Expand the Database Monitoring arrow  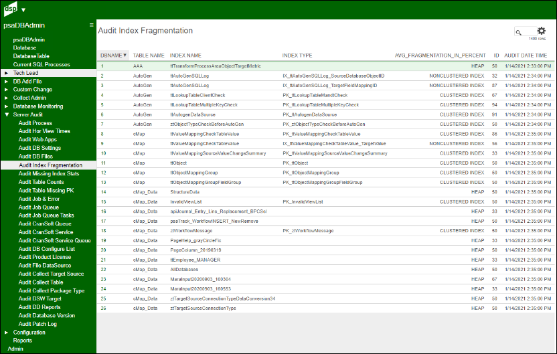[x=7, y=106]
